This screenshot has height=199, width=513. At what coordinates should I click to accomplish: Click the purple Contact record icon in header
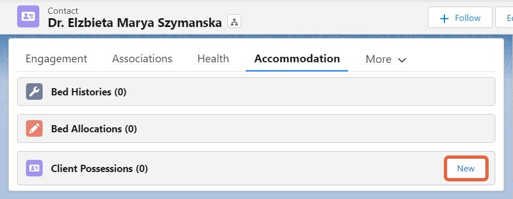click(28, 17)
